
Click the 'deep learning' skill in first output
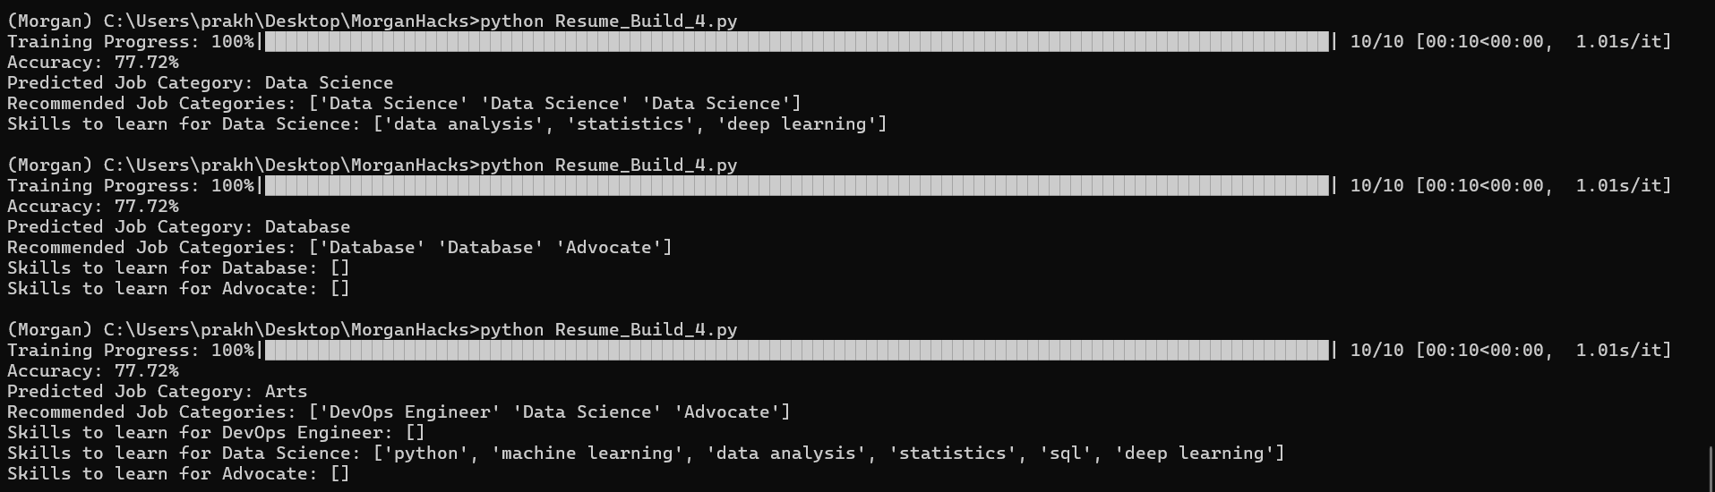tap(797, 123)
